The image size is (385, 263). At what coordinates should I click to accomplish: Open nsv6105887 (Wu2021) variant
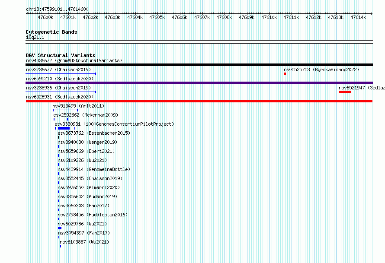point(84,242)
